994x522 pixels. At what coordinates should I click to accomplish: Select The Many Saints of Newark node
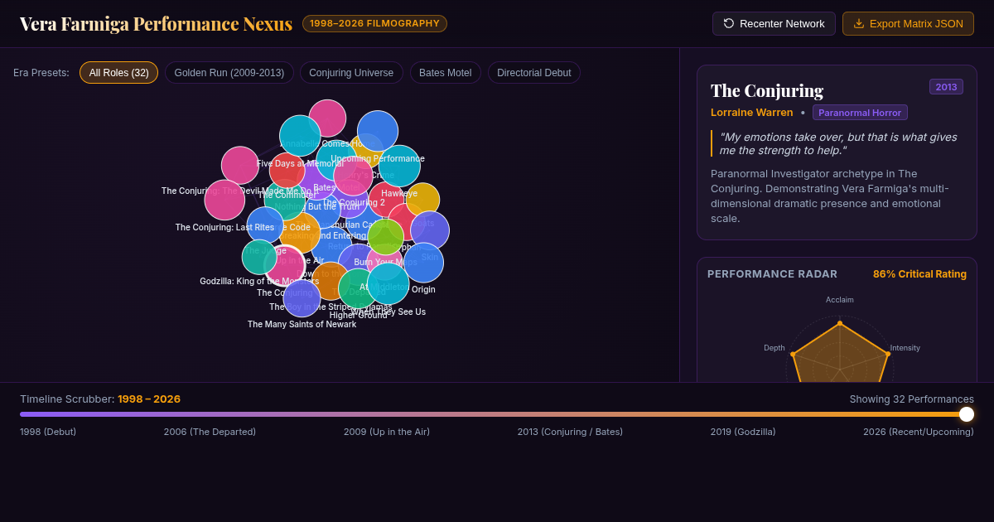coord(302,298)
